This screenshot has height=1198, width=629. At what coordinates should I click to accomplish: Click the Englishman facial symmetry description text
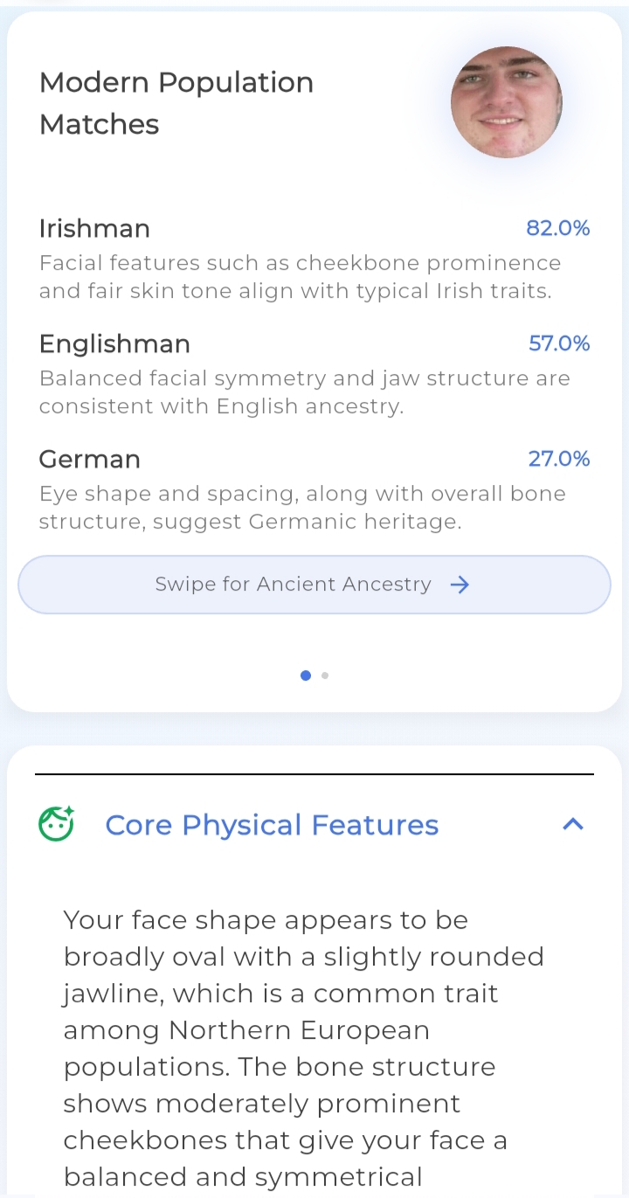(x=304, y=392)
